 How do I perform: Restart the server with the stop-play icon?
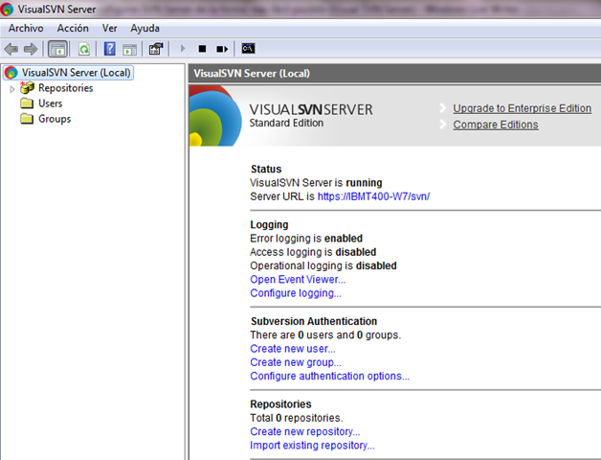[x=222, y=49]
